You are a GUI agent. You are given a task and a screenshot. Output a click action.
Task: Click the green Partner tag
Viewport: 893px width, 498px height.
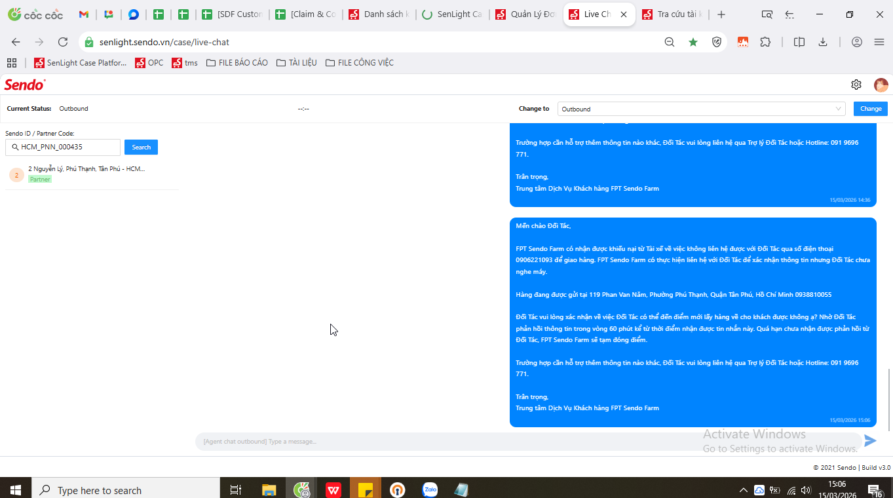tap(40, 180)
